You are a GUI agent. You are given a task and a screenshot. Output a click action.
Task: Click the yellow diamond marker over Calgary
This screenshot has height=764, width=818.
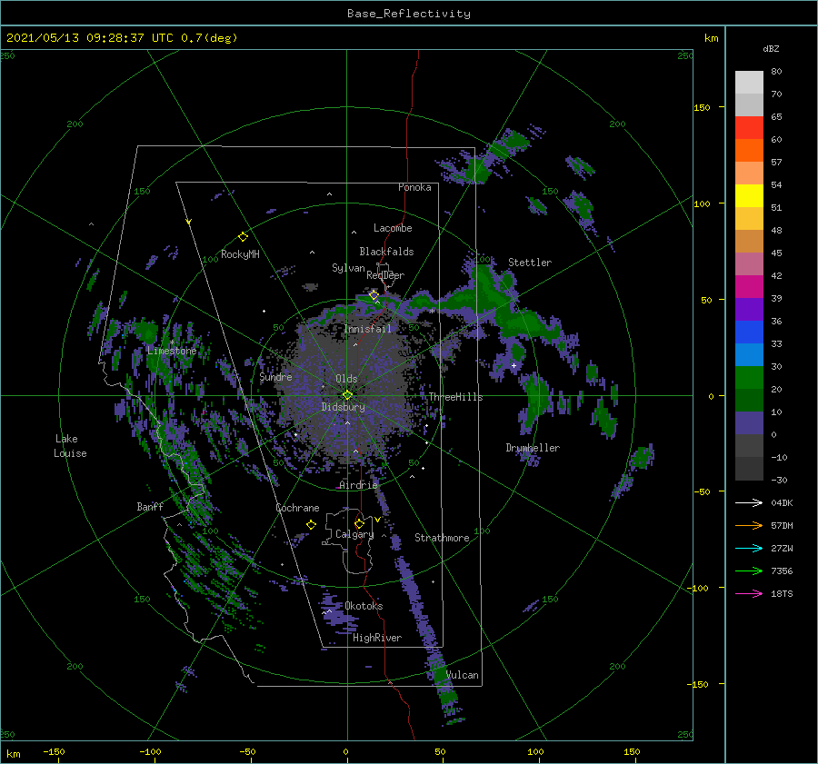[x=359, y=523]
